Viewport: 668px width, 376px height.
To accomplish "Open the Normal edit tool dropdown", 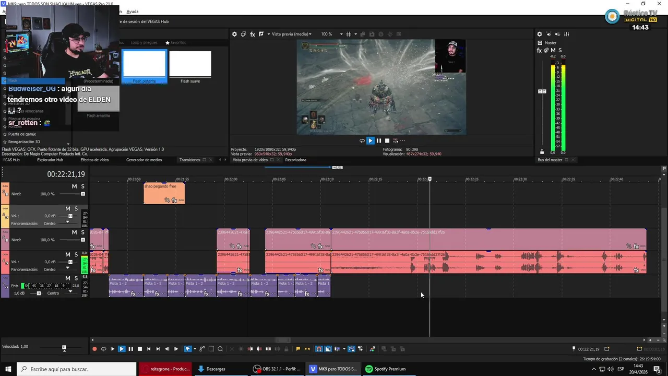I will tap(195, 349).
